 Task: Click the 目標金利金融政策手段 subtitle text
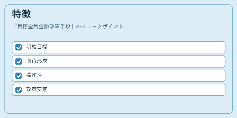(x=44, y=27)
